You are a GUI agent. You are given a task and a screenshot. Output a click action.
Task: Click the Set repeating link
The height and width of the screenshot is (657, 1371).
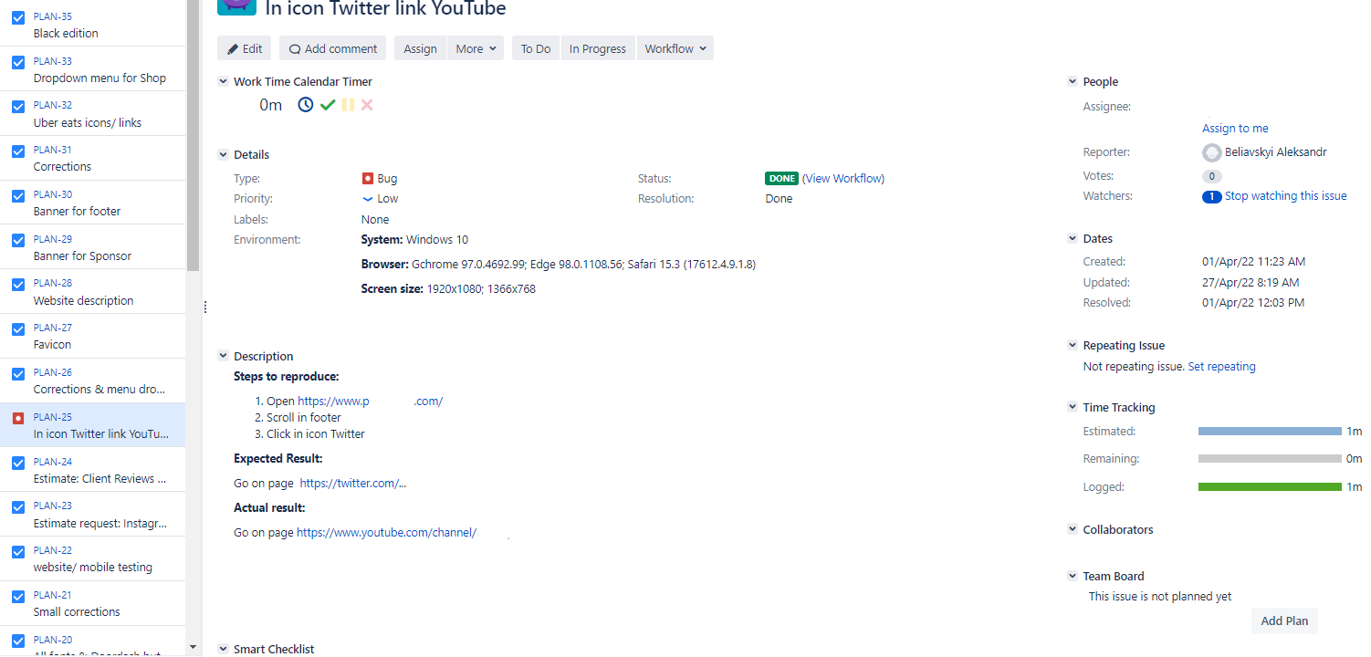(x=1221, y=366)
